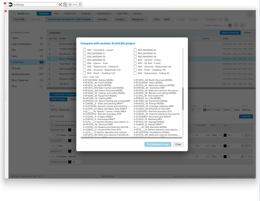260x201 pixels.
Task: Toggle dark mode moon icon
Action: [236, 25]
